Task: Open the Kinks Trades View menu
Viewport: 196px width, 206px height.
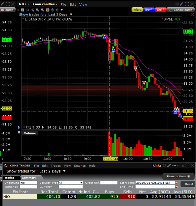Action: point(67,166)
